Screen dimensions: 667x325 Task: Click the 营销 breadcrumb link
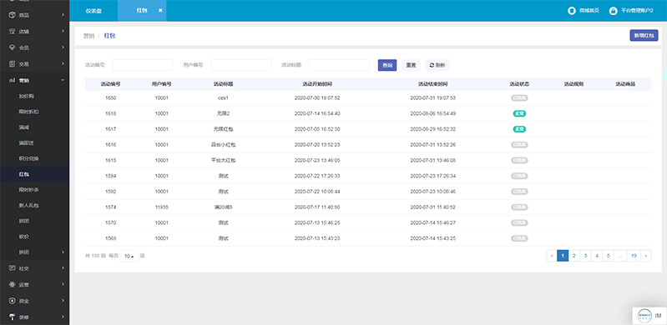88,36
